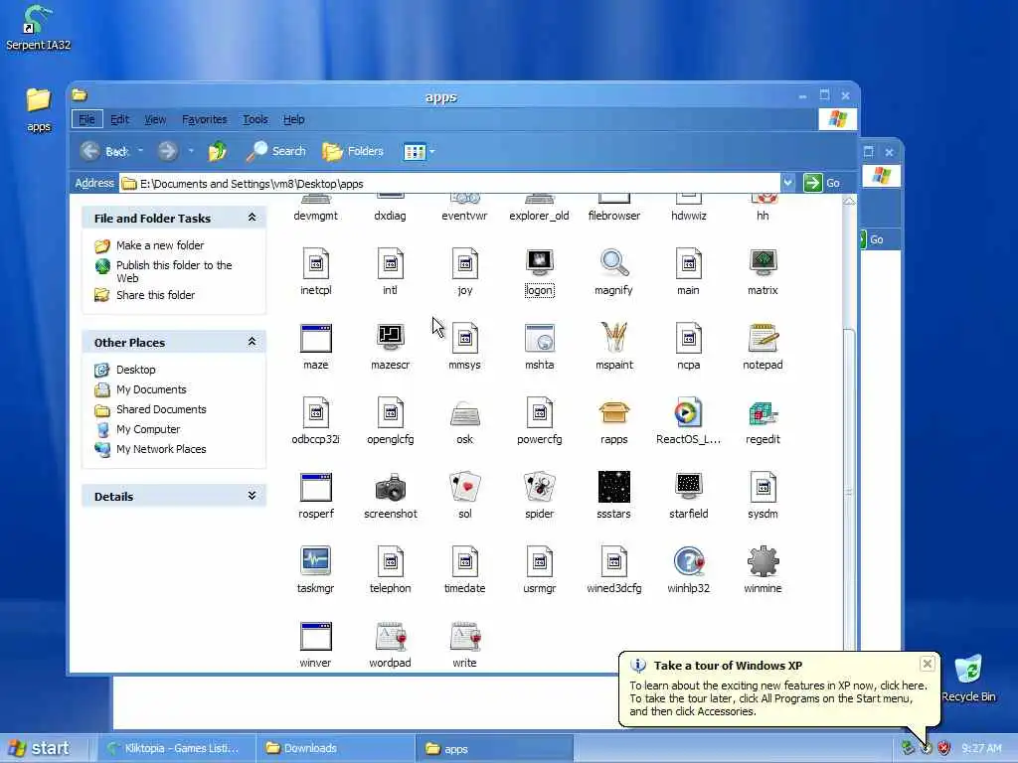Click the maze application icon
The width and height of the screenshot is (1018, 763).
click(x=315, y=338)
